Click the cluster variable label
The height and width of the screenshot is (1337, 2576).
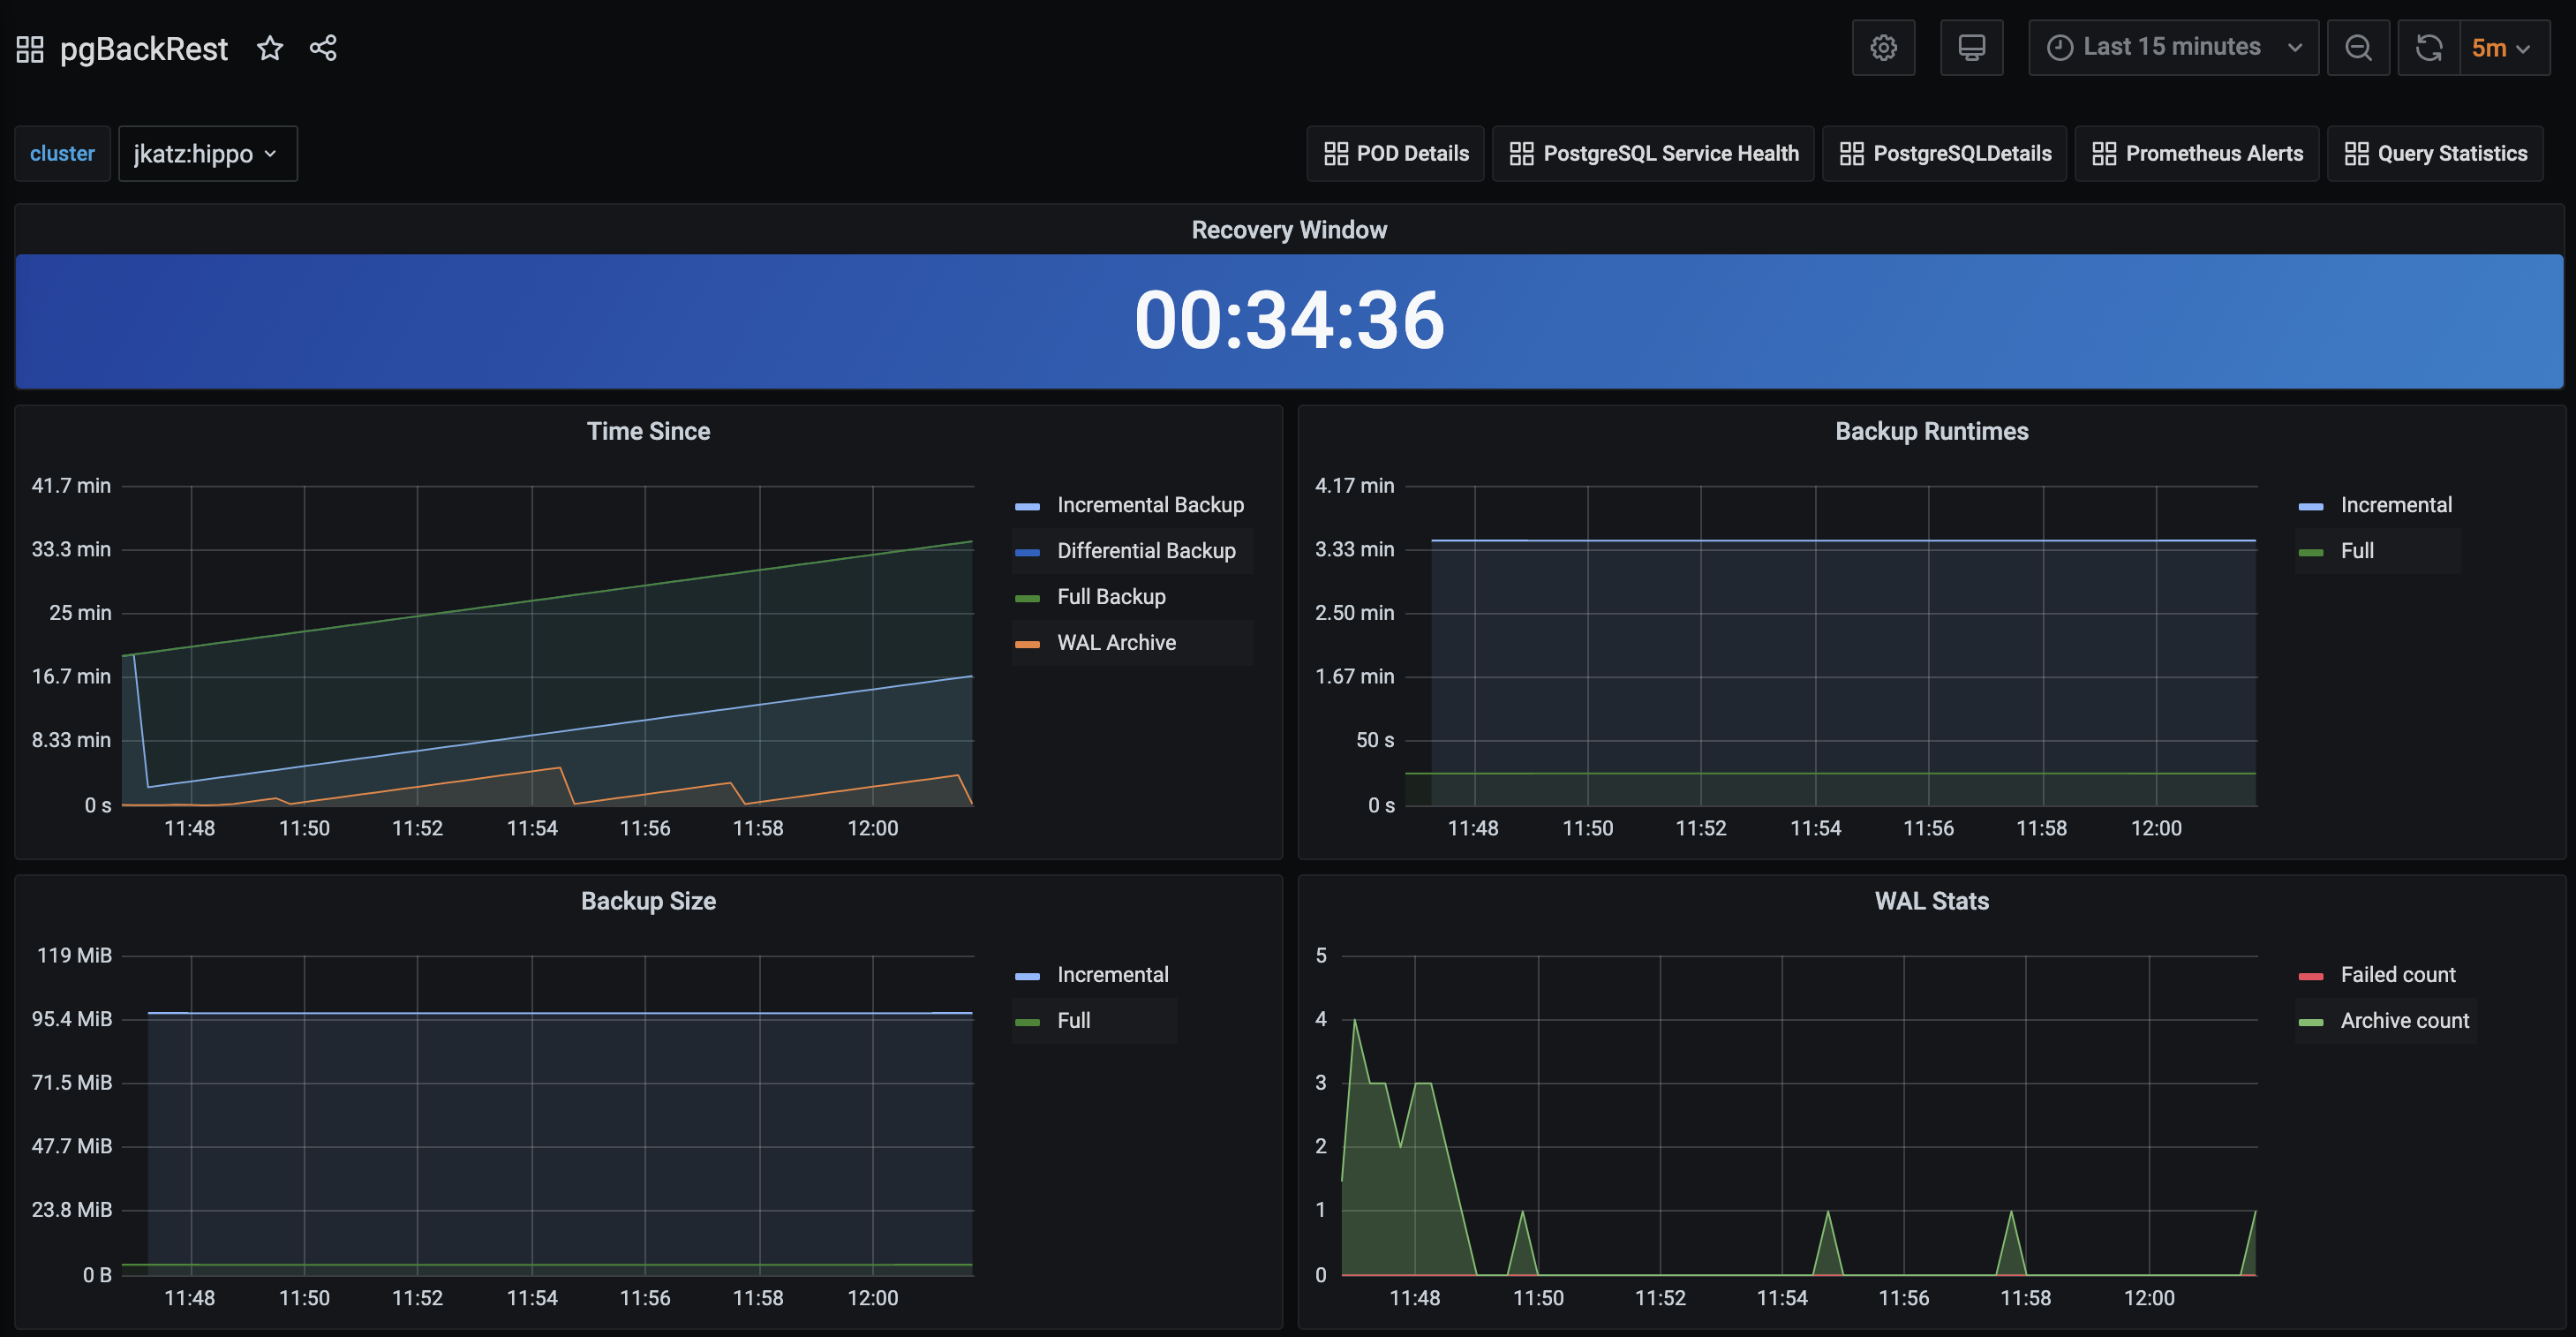pos(62,154)
